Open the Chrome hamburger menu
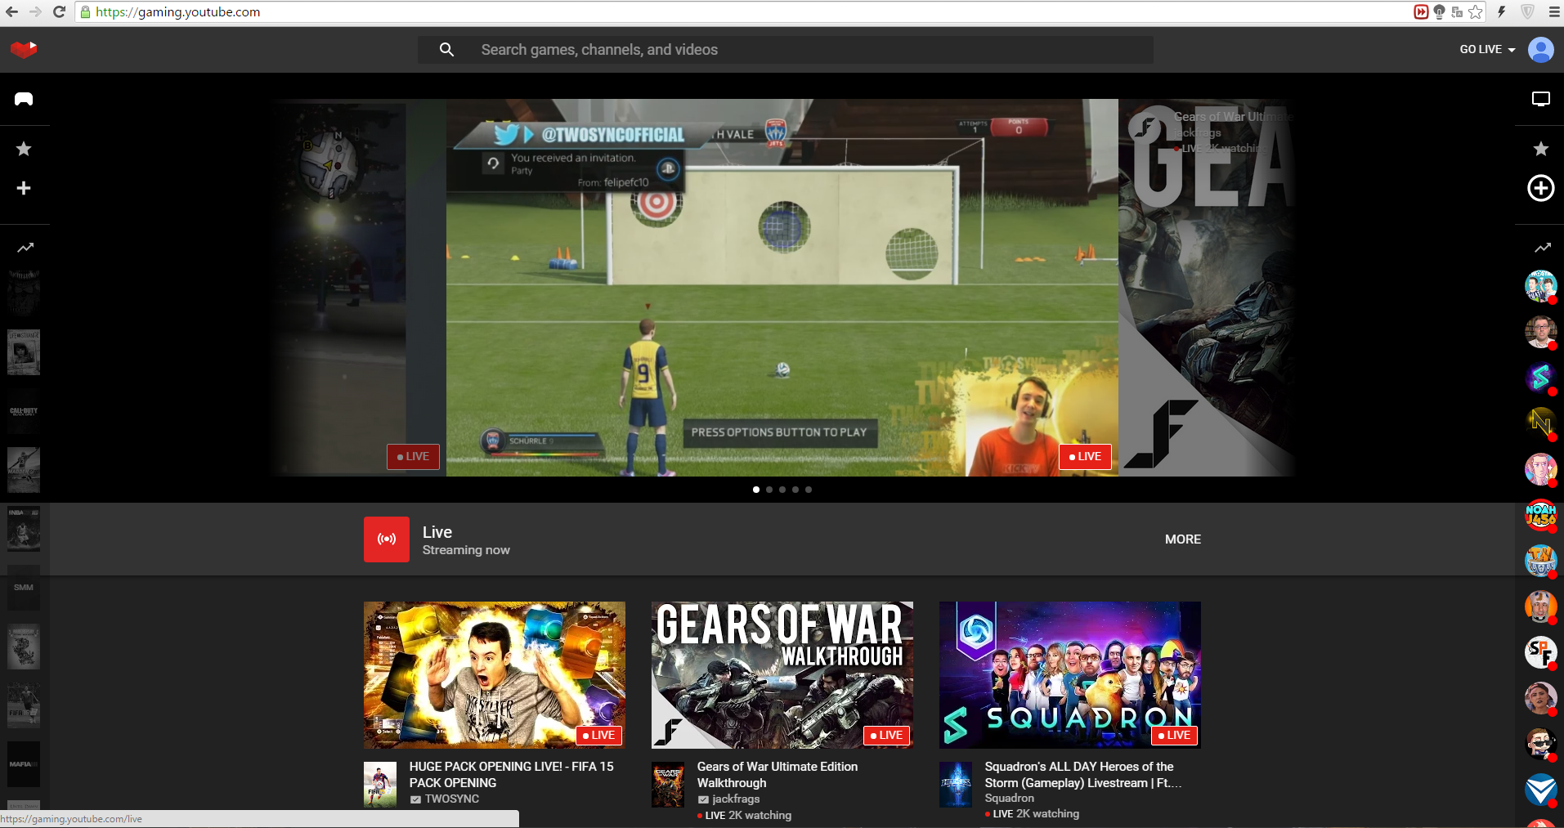1564x828 pixels. coord(1553,12)
